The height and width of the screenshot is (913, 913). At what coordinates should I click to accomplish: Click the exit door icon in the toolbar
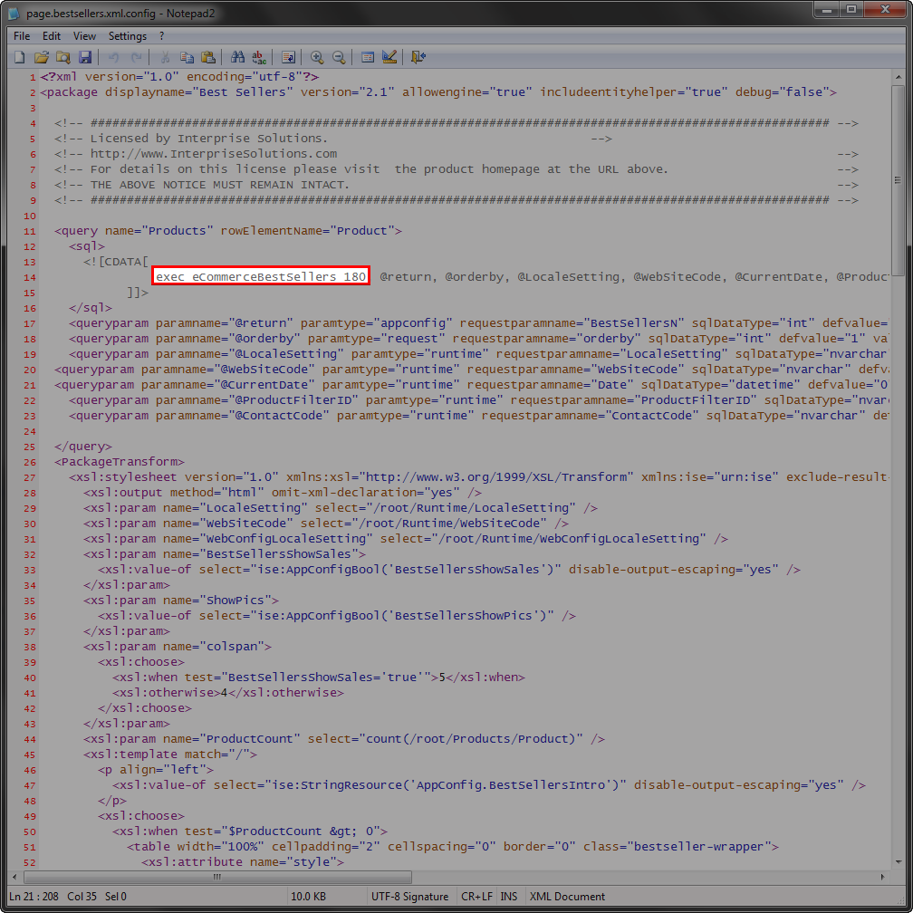418,57
